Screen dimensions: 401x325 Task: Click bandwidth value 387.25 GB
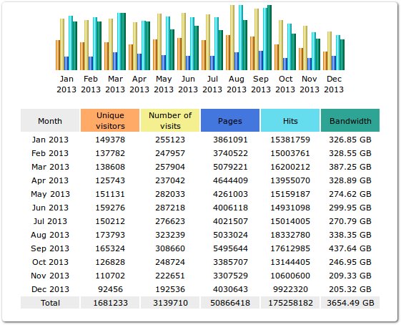(350, 167)
